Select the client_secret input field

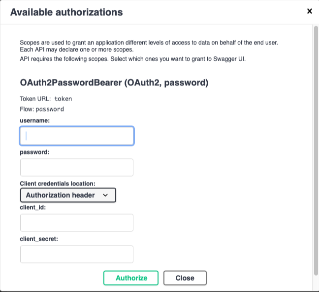[77, 255]
